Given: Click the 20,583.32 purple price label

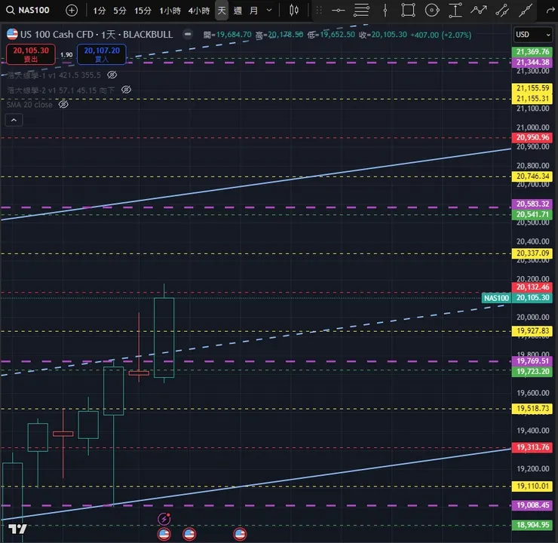Looking at the screenshot, I should tap(532, 204).
